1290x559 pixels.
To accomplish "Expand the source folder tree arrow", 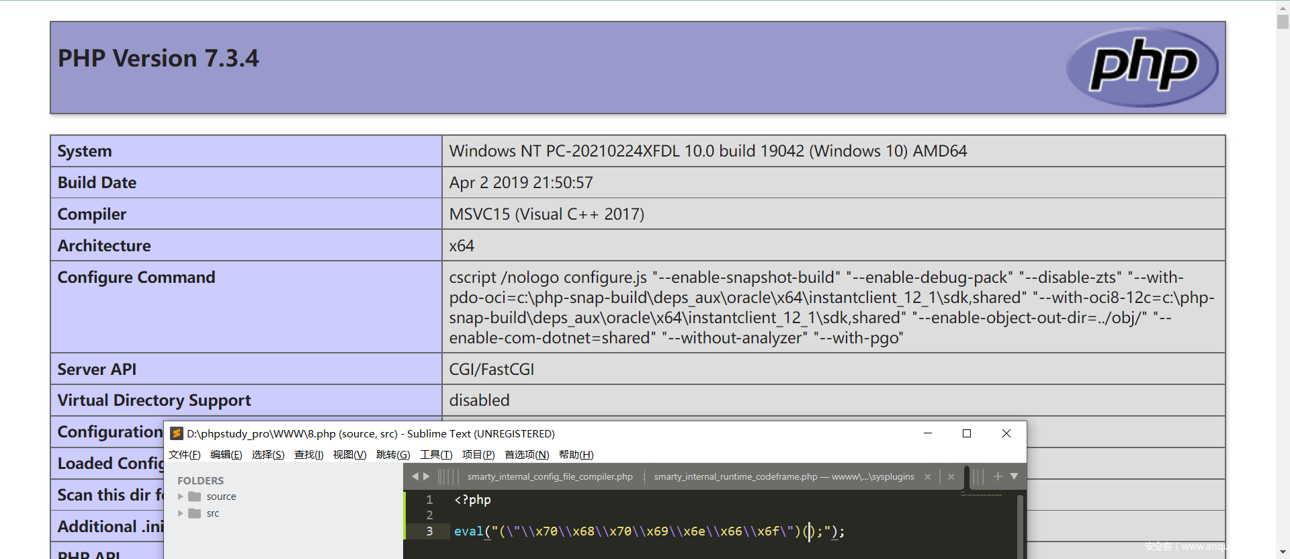I will (180, 497).
